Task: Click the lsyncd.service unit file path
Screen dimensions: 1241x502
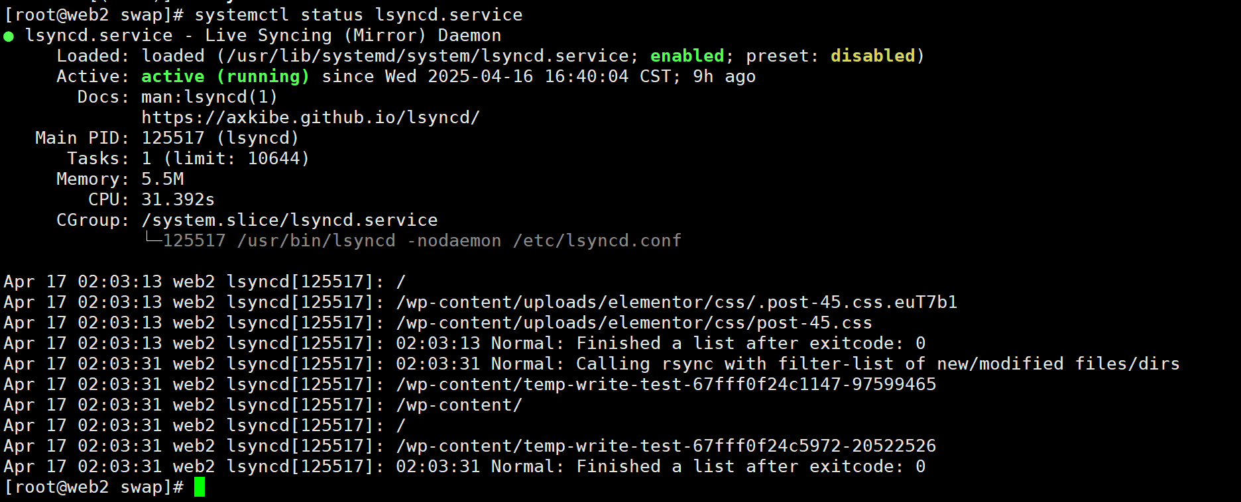Action: point(433,56)
